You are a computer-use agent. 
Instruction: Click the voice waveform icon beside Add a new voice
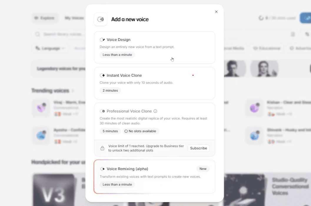(x=100, y=19)
